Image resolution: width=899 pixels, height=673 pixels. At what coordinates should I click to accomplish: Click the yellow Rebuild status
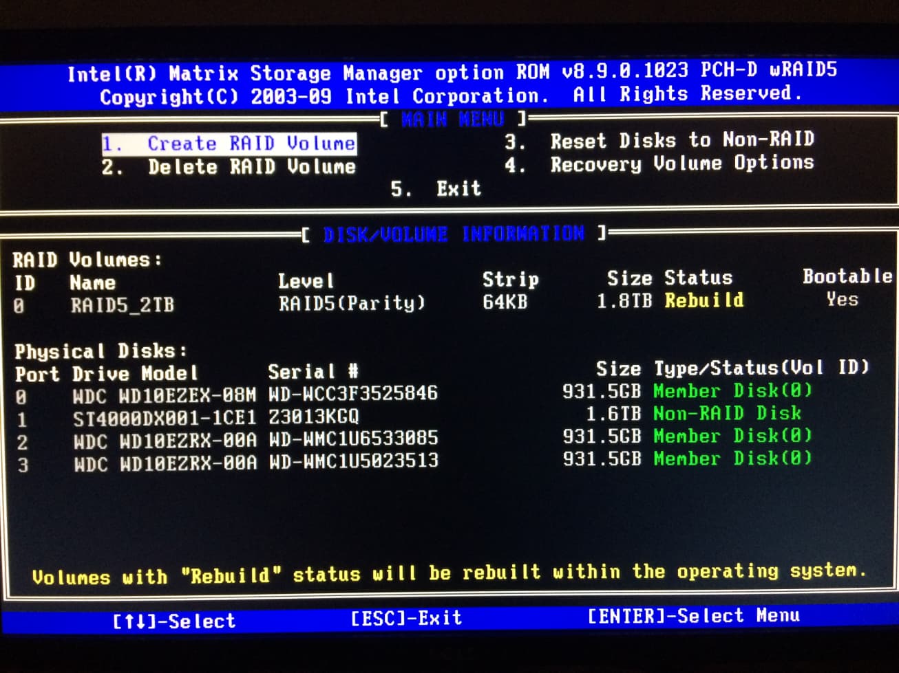704,300
